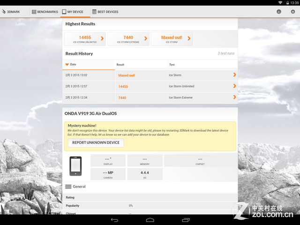Click the 3DMark logo icon
This screenshot has height=225, width=300.
coord(4,12)
